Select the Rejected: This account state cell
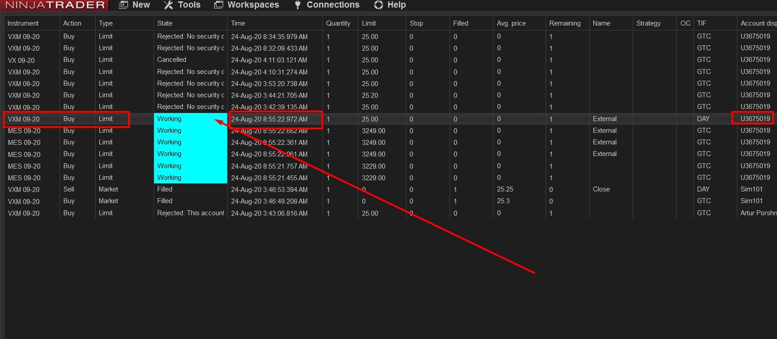Screen dimensions: 777x339 tap(190, 213)
